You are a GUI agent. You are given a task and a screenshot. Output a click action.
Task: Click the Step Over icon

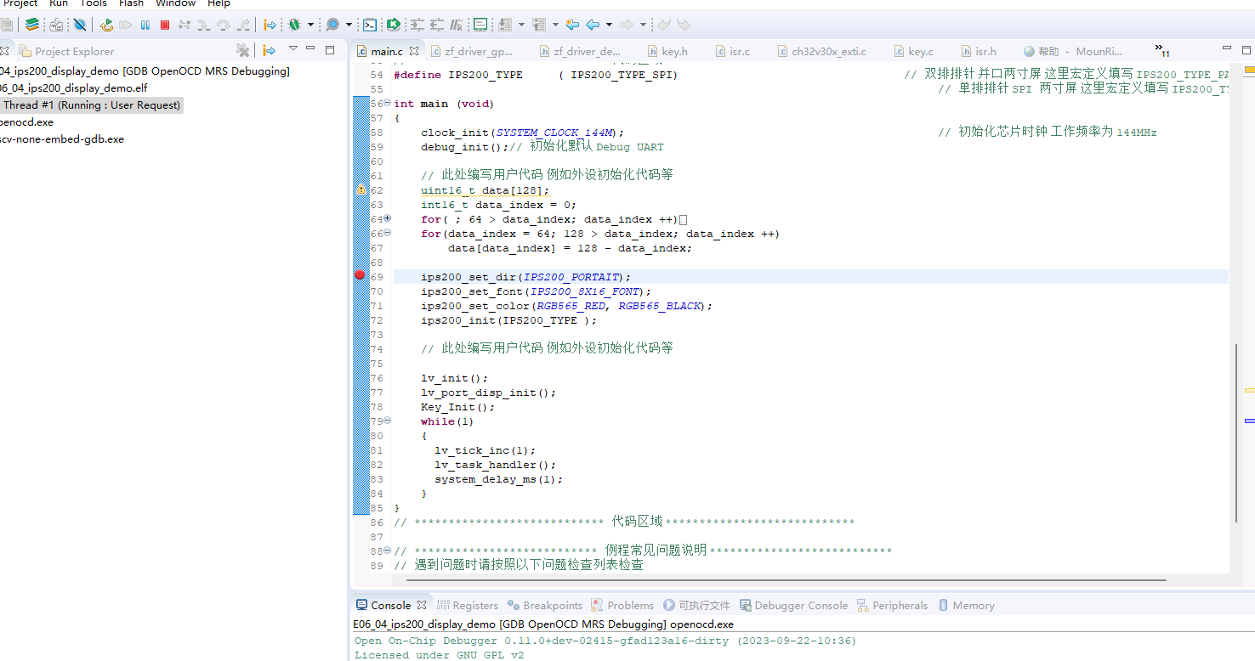224,25
